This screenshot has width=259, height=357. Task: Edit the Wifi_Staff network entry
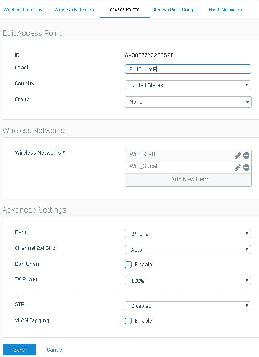click(x=238, y=156)
